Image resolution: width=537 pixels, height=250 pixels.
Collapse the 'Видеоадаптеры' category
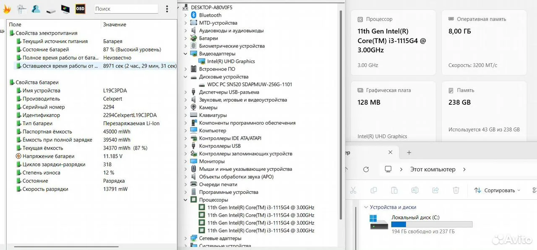(x=186, y=54)
